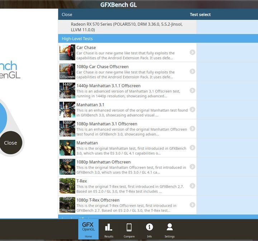Select the GFX OpenGL Home tab
Screen dimensions: 258x241
tap(89, 229)
